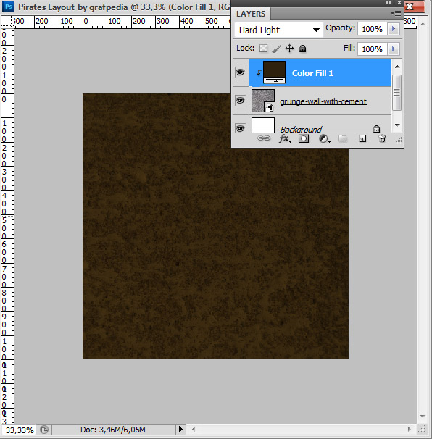Open status bar document info menu arrow
Viewport: 432px width, 439px height.
pyautogui.click(x=180, y=429)
